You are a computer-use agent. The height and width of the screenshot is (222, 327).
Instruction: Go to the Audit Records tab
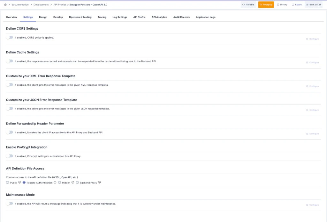click(x=181, y=17)
